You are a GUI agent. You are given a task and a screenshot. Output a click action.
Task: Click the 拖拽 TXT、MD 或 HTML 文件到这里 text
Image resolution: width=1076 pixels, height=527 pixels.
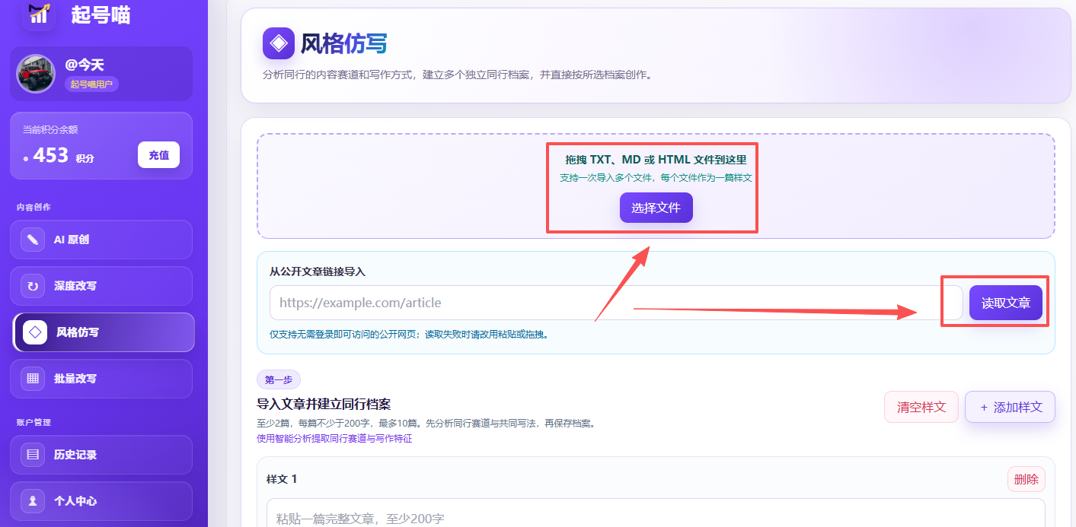(656, 160)
